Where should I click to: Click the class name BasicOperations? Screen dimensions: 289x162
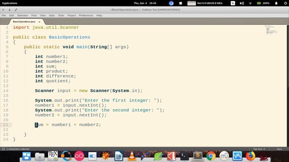click(x=70, y=37)
